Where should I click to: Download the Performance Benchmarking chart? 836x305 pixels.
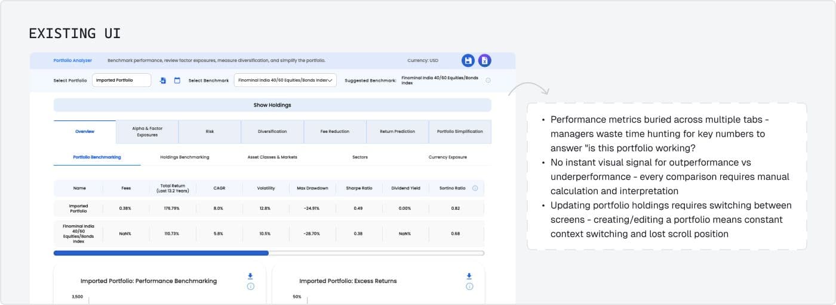[251, 276]
